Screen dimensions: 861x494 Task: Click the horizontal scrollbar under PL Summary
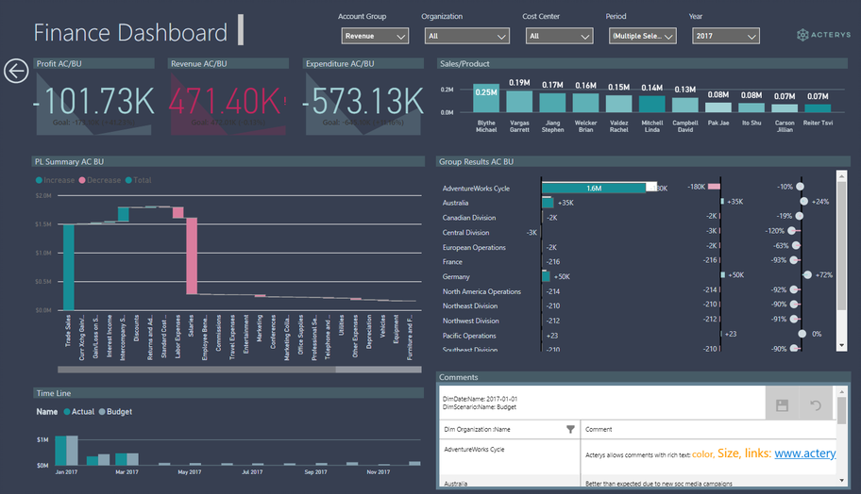240,370
